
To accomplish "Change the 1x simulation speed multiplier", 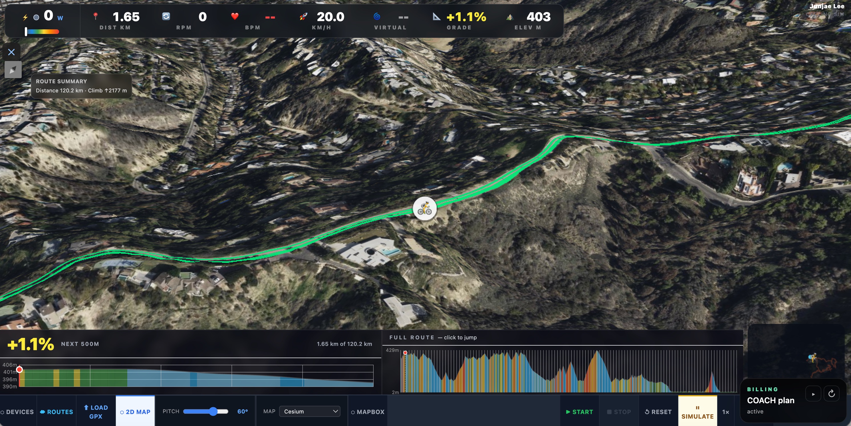I will (x=725, y=412).
